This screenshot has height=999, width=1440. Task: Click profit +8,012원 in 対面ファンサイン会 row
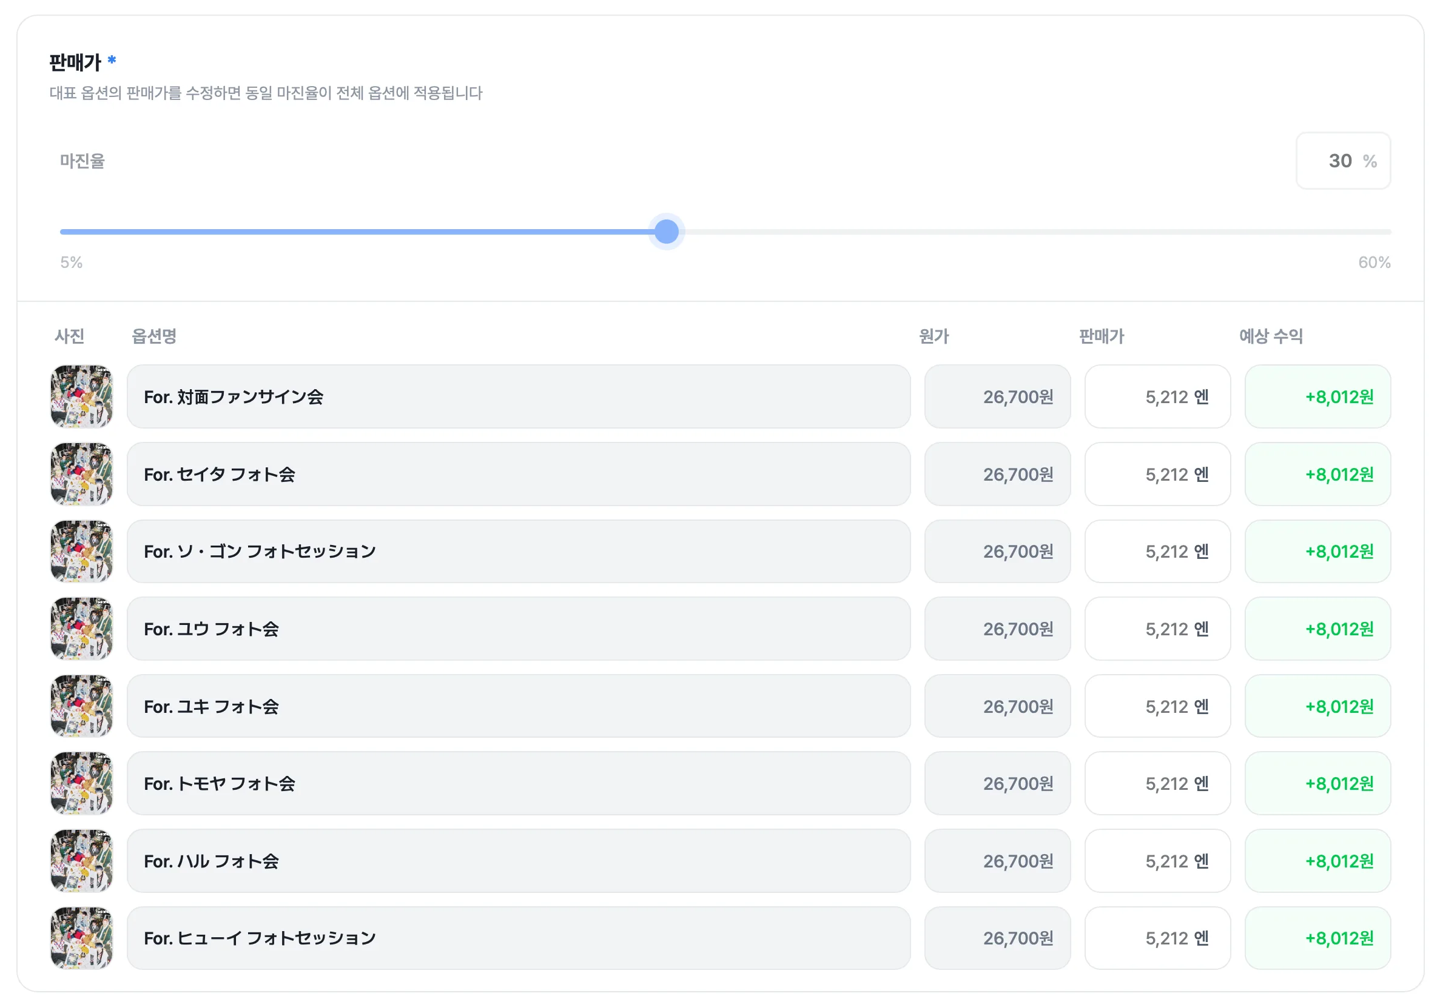tap(1318, 396)
